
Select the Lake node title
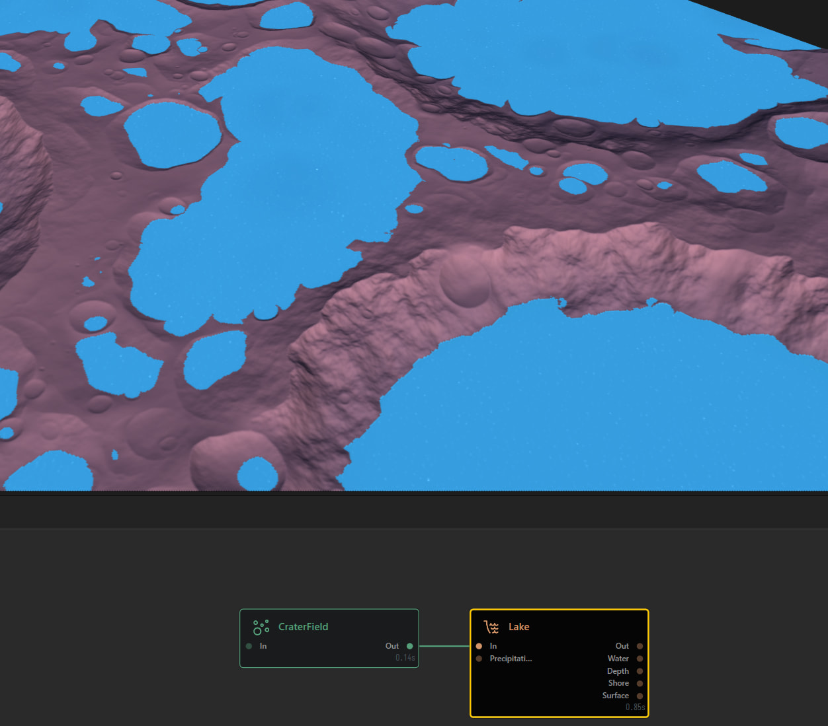(x=518, y=627)
